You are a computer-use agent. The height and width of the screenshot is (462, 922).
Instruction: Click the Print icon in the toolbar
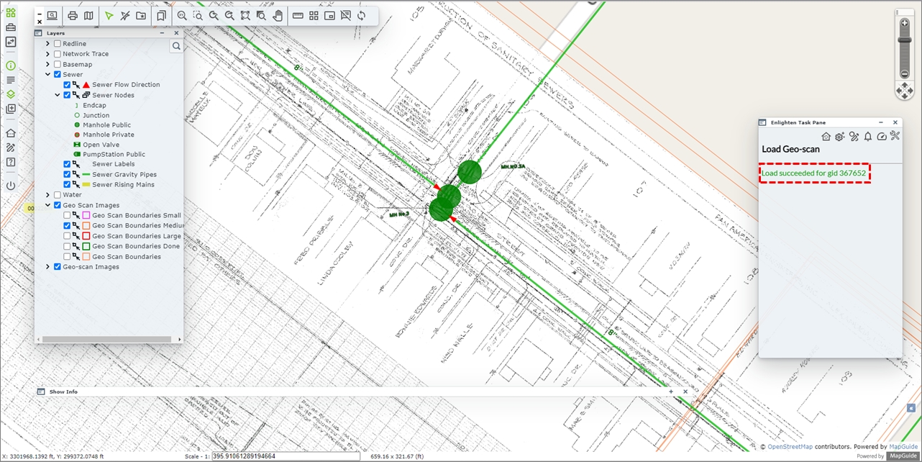(73, 15)
